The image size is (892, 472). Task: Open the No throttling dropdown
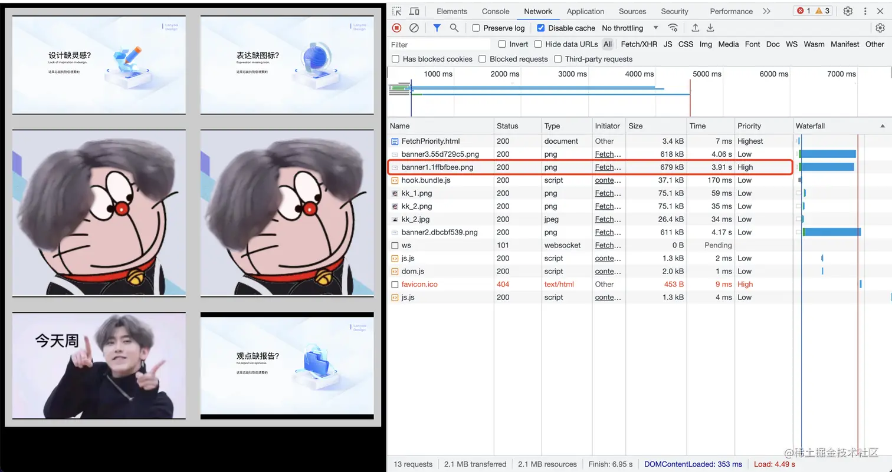630,28
